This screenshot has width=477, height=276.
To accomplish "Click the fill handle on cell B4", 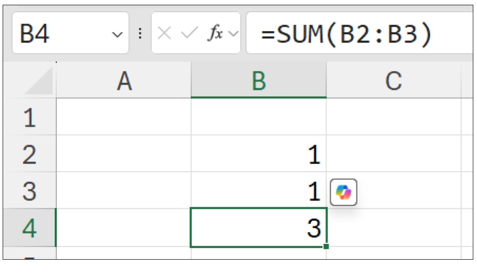I will click(326, 247).
